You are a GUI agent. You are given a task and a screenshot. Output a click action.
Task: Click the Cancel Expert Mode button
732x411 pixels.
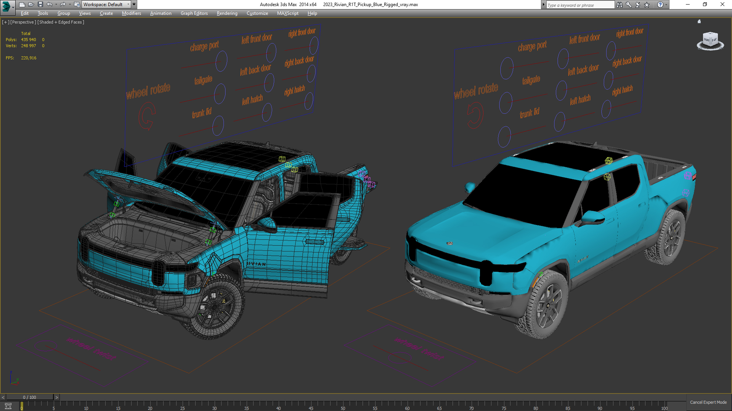click(x=708, y=402)
